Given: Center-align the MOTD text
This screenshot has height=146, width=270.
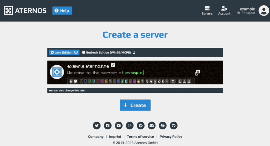Looking at the screenshot, I should click(184, 81).
